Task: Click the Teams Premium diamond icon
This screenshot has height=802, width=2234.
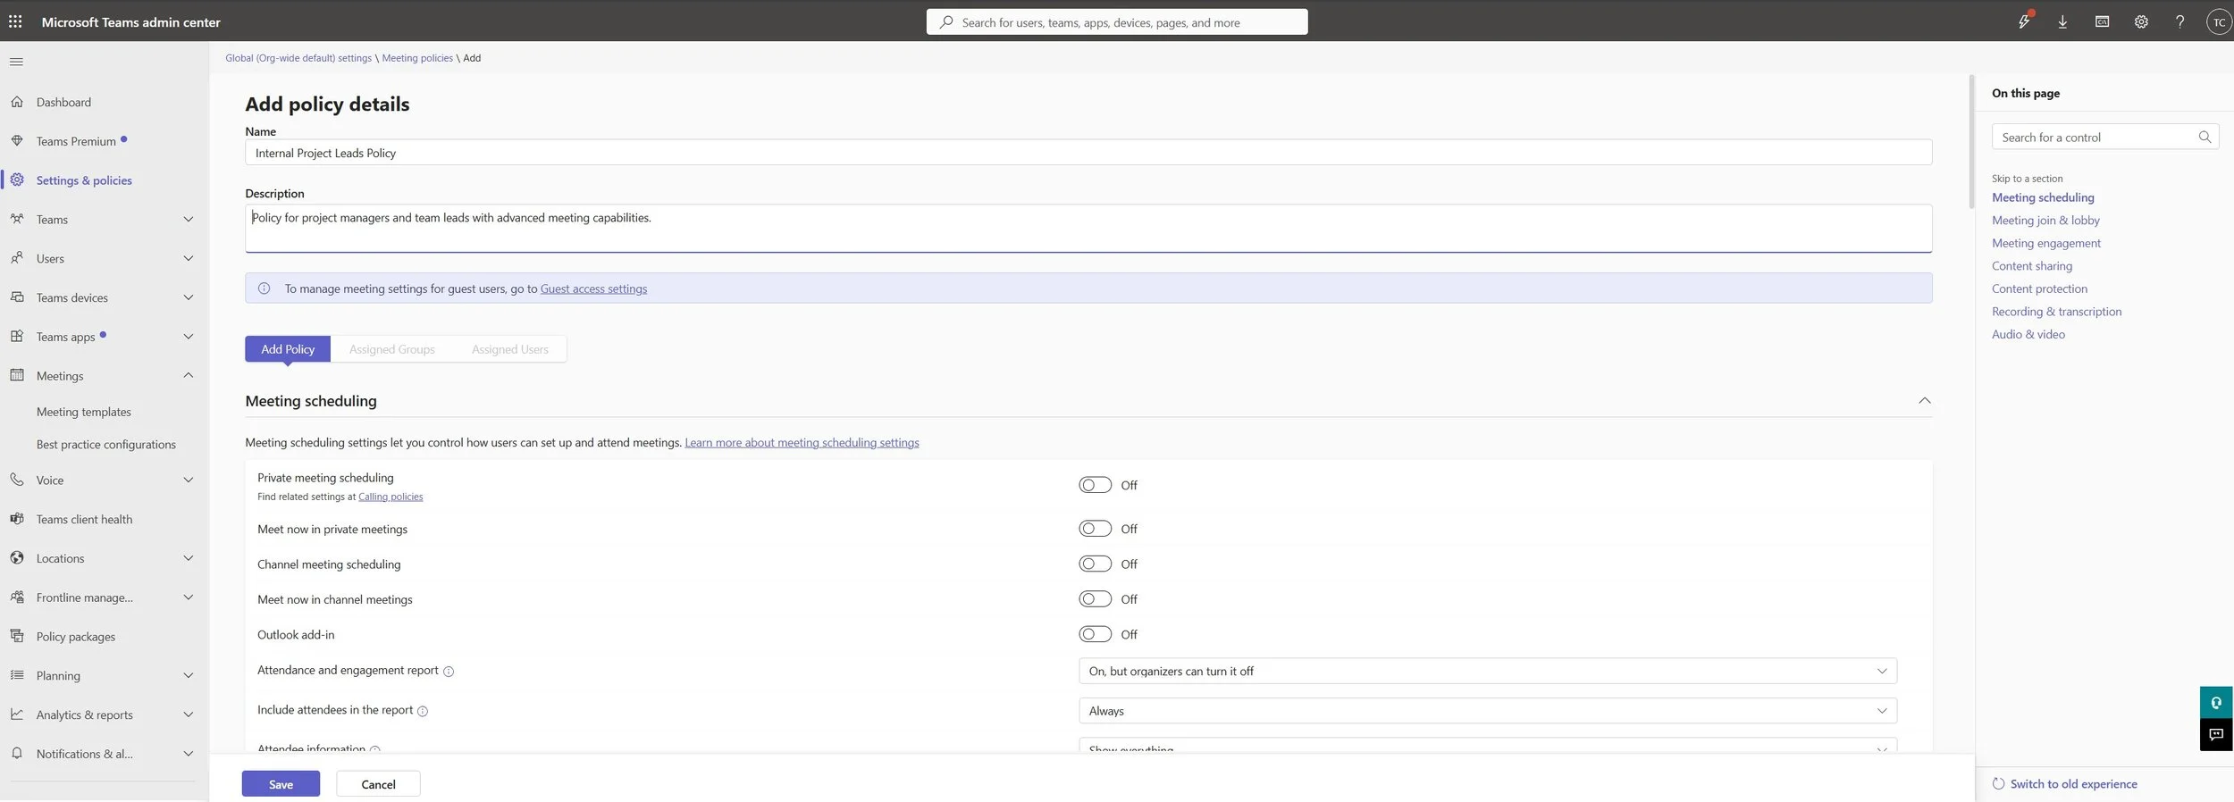Action: coord(17,141)
